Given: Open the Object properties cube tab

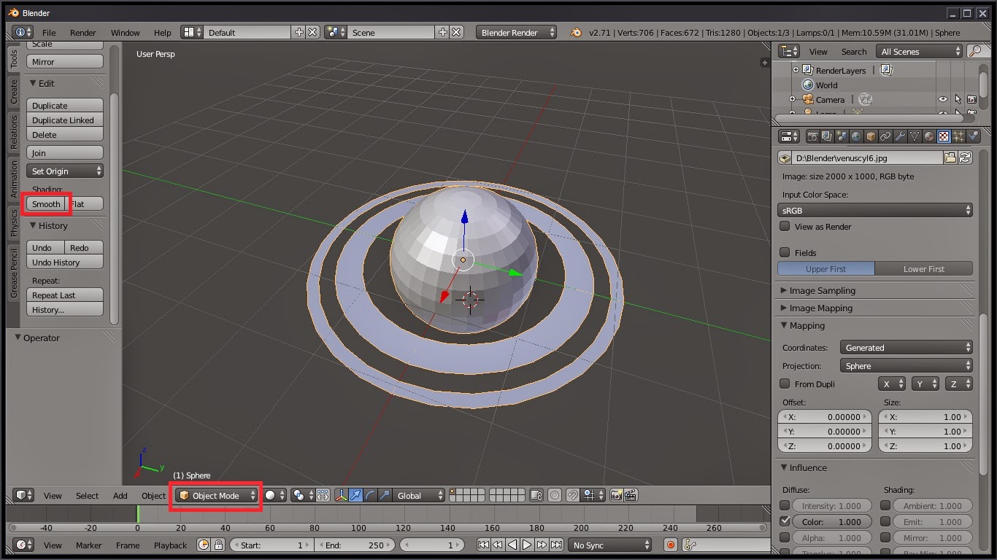Looking at the screenshot, I should pyautogui.click(x=871, y=136).
